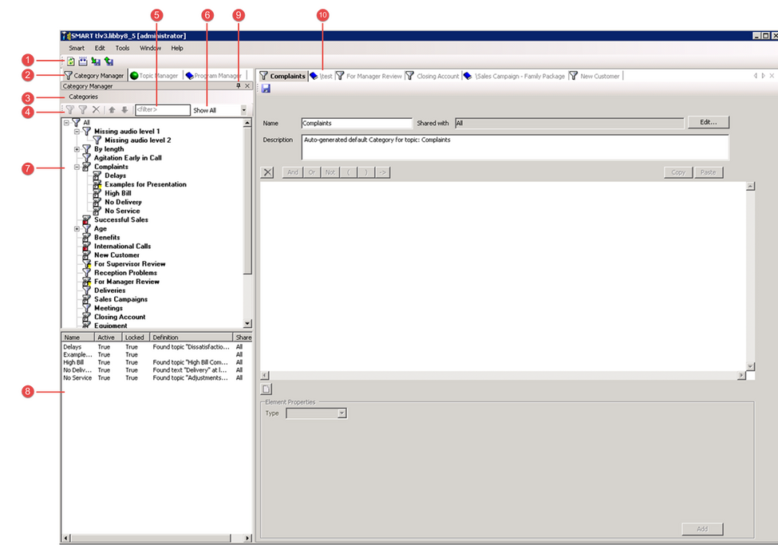Click the save icon with green down arrow

96,61
